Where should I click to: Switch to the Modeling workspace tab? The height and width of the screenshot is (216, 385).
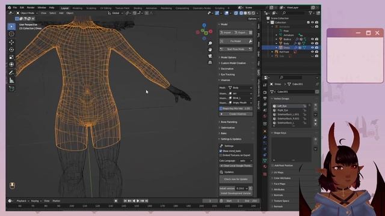78,8
